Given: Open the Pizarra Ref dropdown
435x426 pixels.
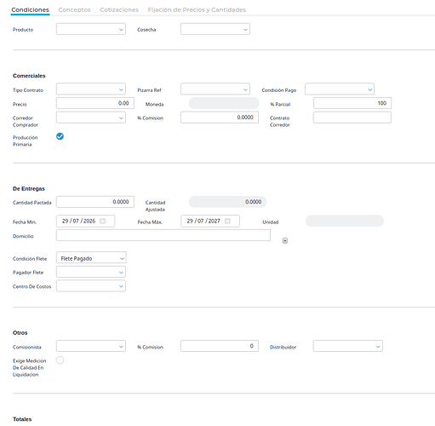Looking at the screenshot, I should [215, 89].
